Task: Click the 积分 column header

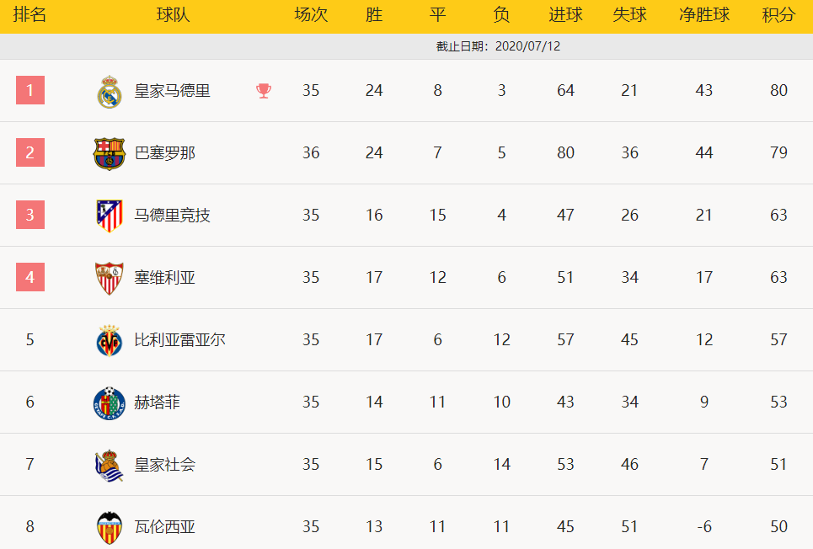Action: [778, 14]
